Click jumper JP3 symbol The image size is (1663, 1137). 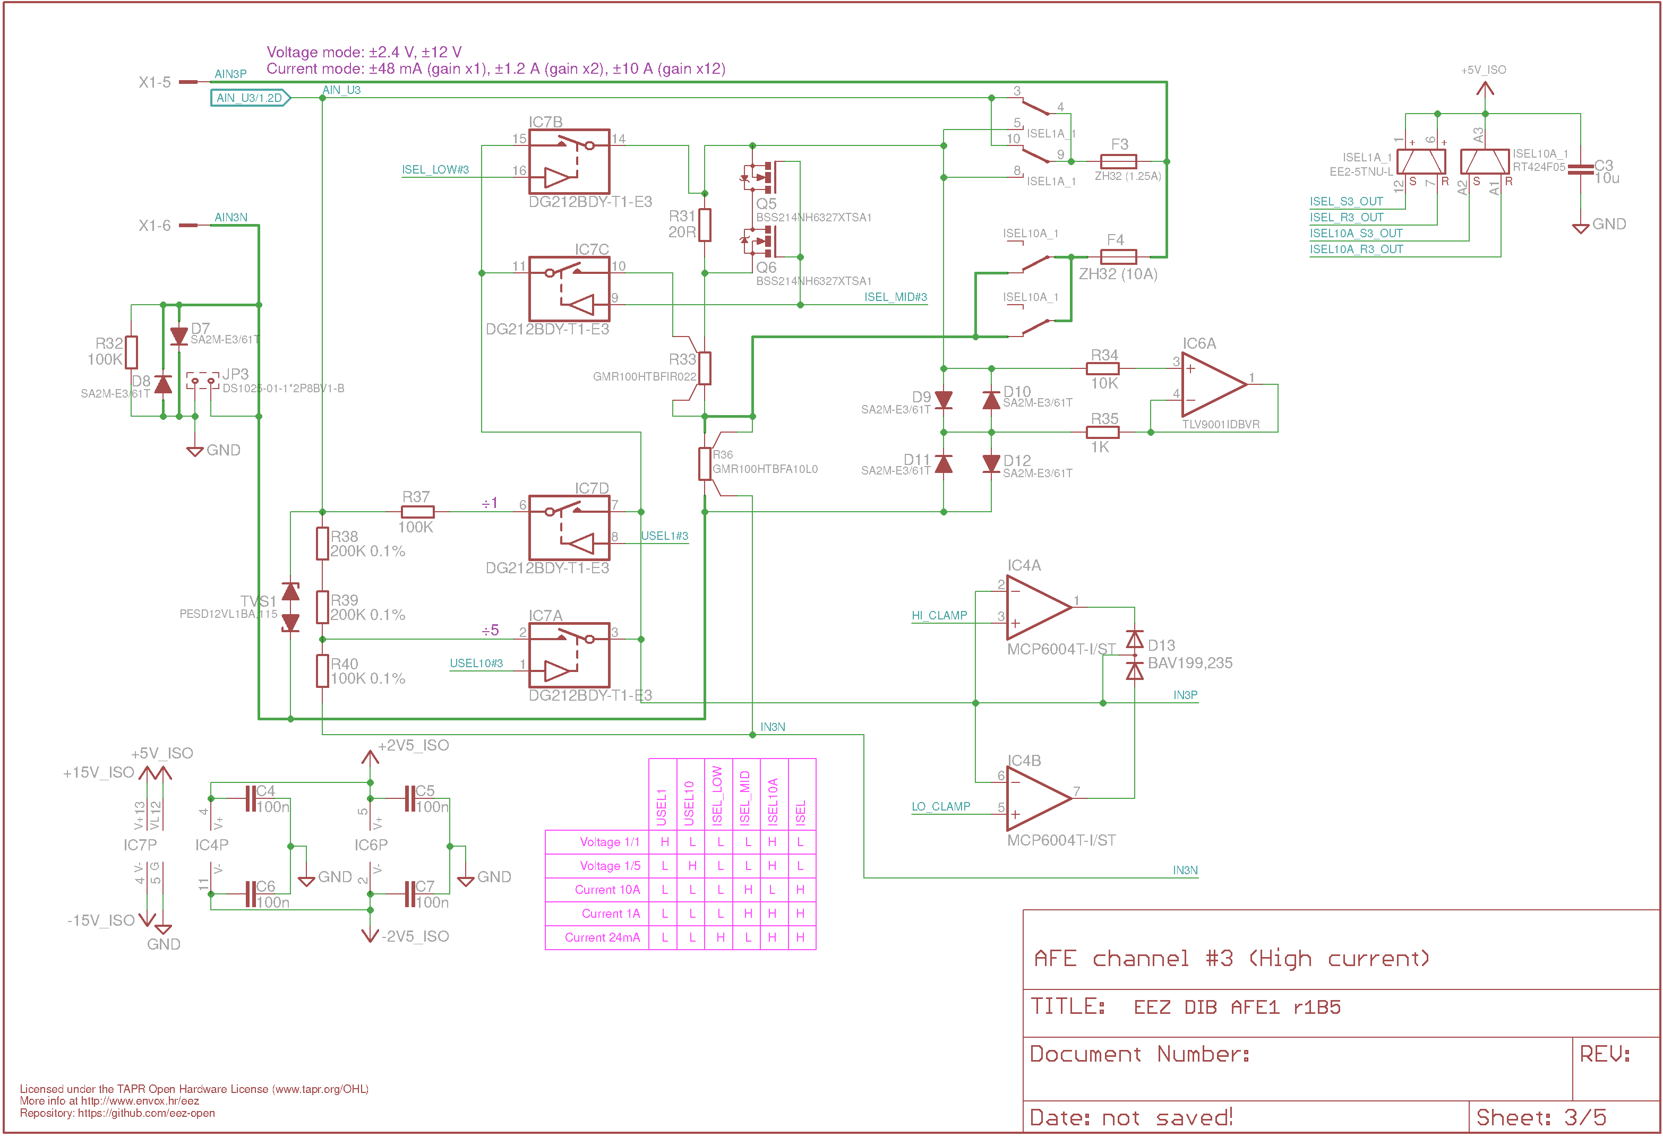pos(202,380)
